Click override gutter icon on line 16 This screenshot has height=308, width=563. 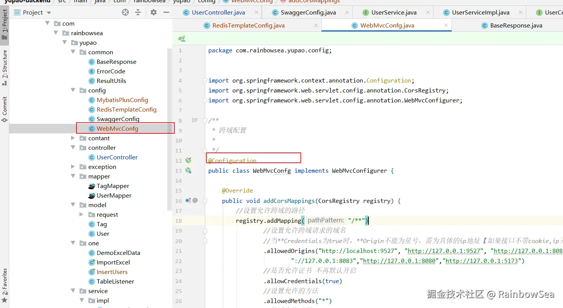tap(188, 200)
